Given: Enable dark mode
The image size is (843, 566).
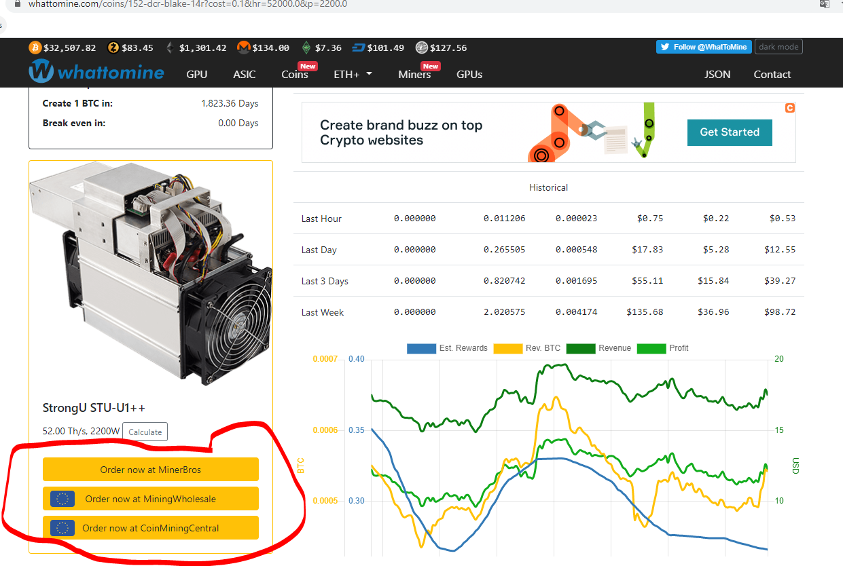Looking at the screenshot, I should tap(778, 46).
